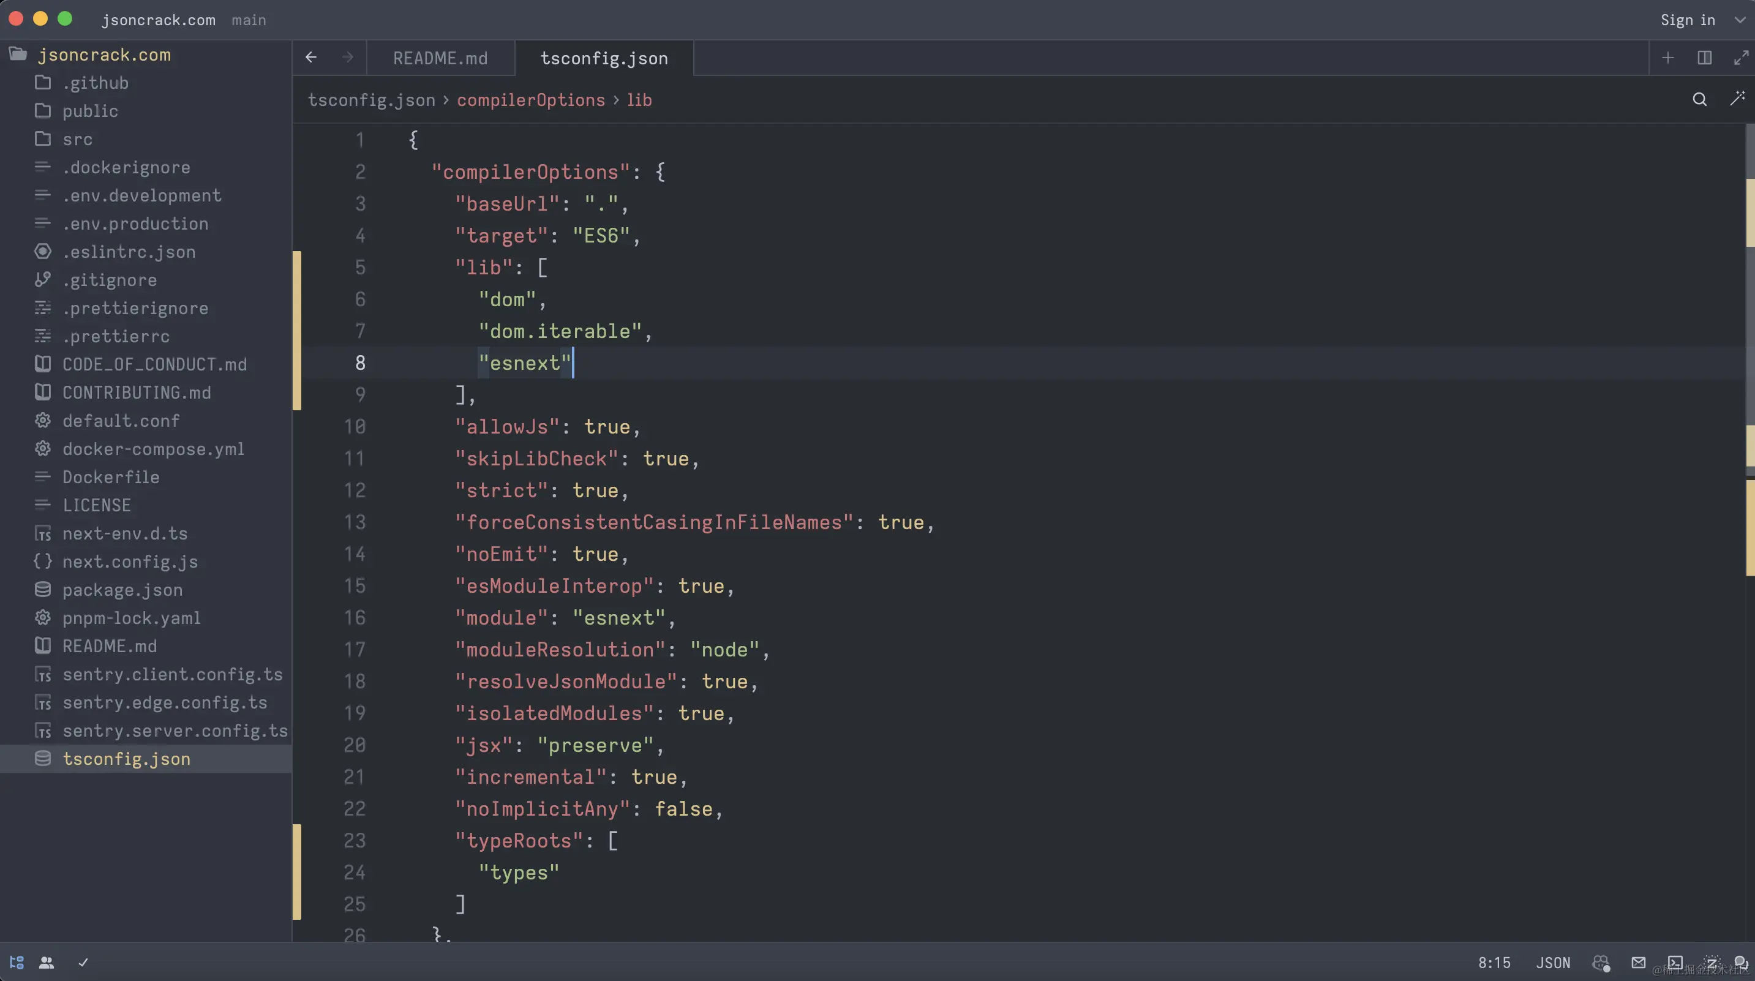The height and width of the screenshot is (981, 1755).
Task: Click the feedback envelope icon
Action: click(1639, 963)
